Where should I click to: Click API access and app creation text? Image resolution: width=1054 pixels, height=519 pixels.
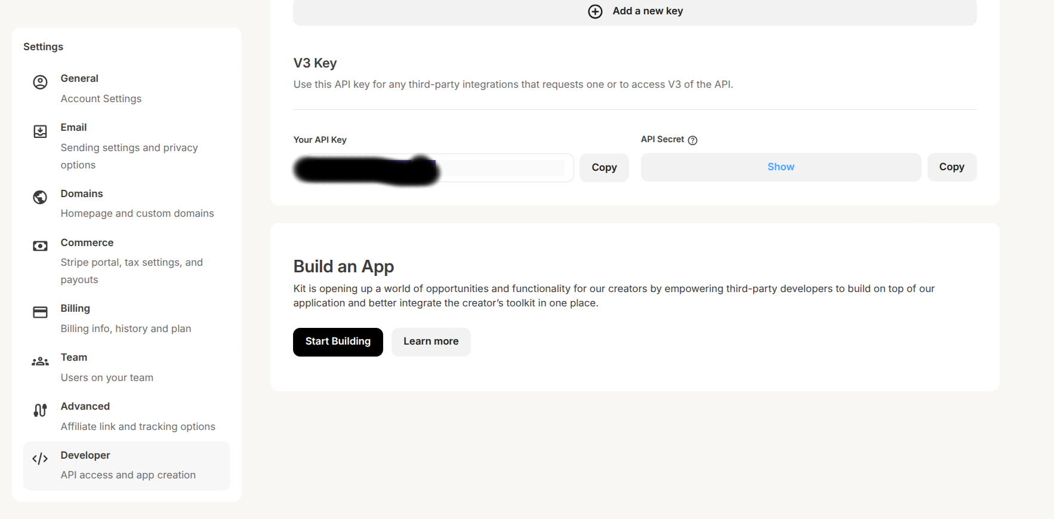[128, 475]
